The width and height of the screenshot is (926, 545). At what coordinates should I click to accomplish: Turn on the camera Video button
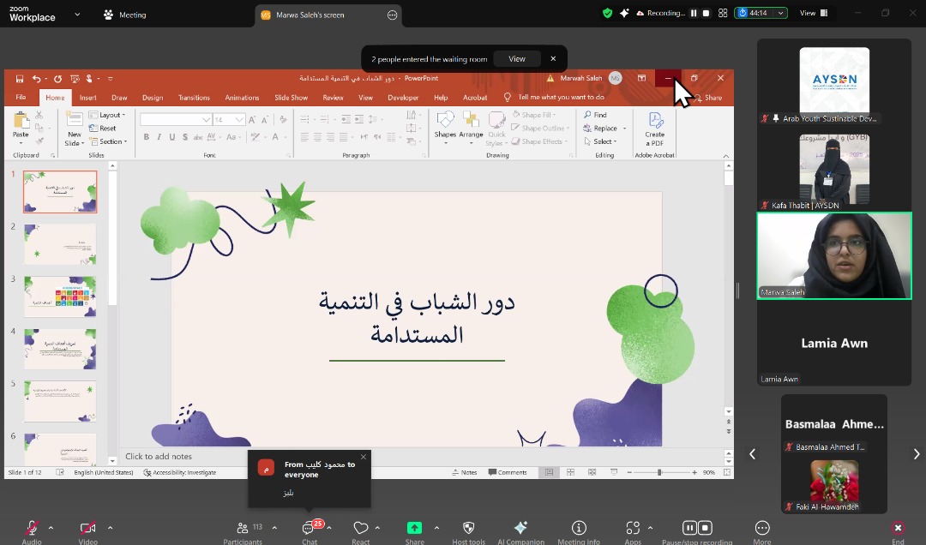pyautogui.click(x=87, y=529)
